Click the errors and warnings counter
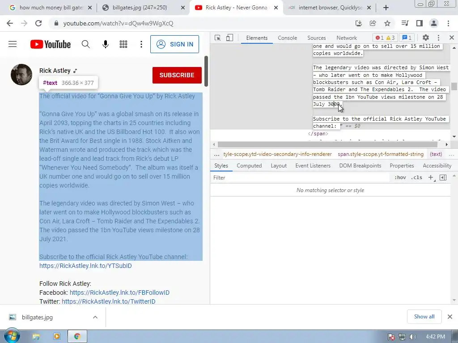The image size is (458, 343). [385, 38]
